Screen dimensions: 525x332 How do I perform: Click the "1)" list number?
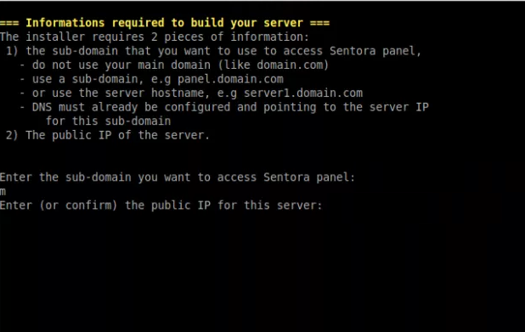click(x=12, y=51)
